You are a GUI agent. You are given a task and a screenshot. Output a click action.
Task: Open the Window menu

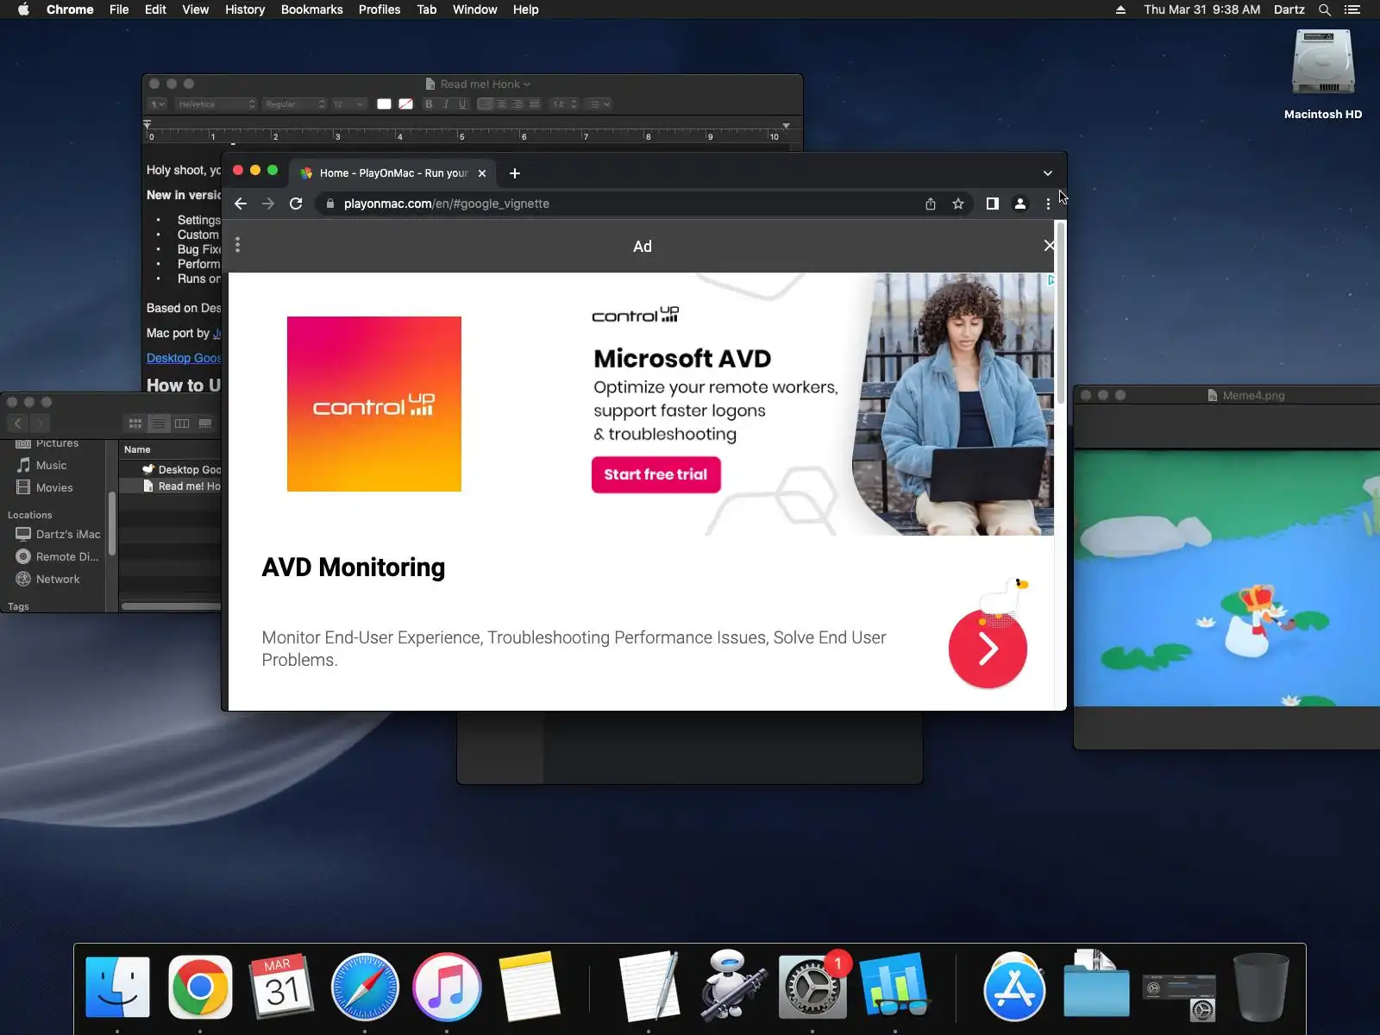(475, 9)
